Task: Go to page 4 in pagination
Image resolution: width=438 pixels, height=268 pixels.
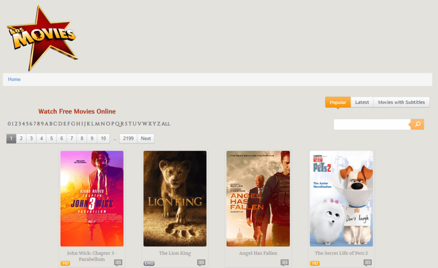Action: coord(41,138)
